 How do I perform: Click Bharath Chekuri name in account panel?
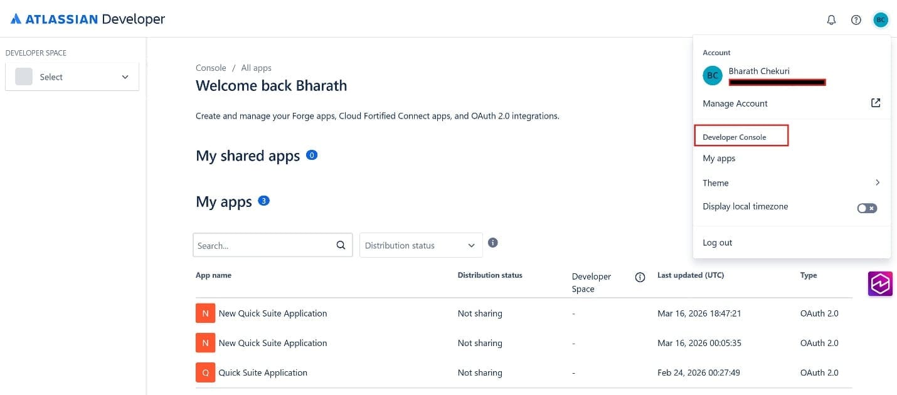pos(759,71)
